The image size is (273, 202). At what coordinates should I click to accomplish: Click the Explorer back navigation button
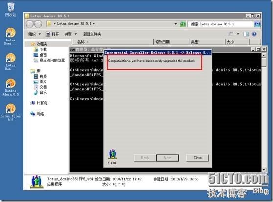(x=30, y=24)
